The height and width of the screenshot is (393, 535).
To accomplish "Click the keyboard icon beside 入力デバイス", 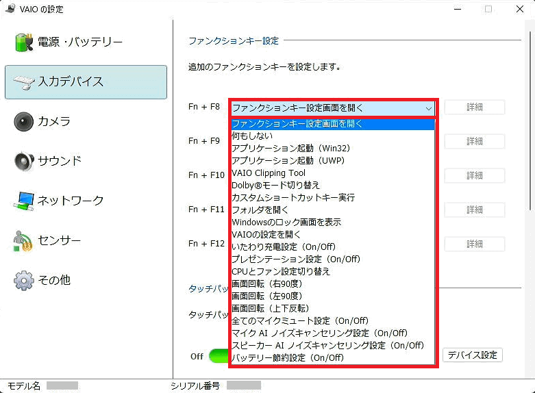I will pos(24,82).
